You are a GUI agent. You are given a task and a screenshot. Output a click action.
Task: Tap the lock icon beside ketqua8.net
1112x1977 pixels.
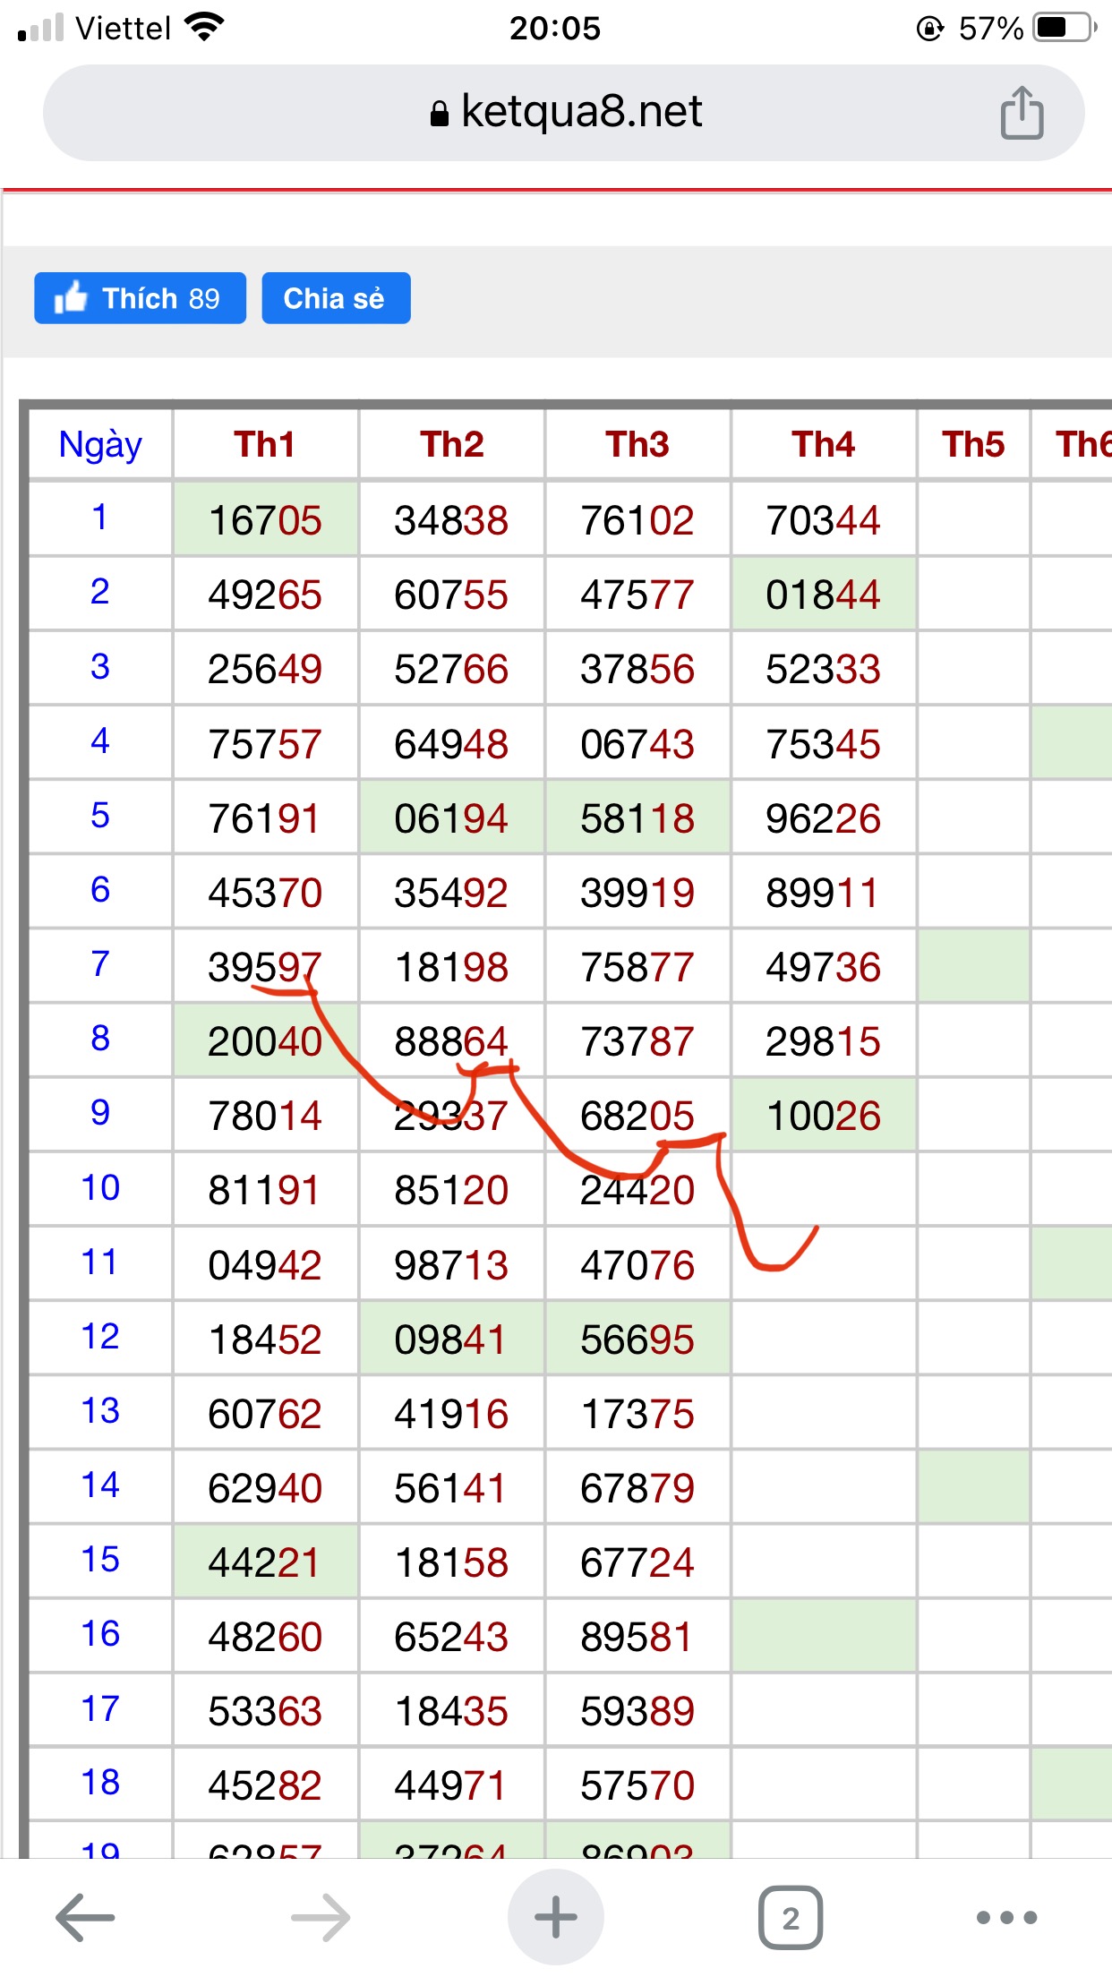pyautogui.click(x=439, y=114)
